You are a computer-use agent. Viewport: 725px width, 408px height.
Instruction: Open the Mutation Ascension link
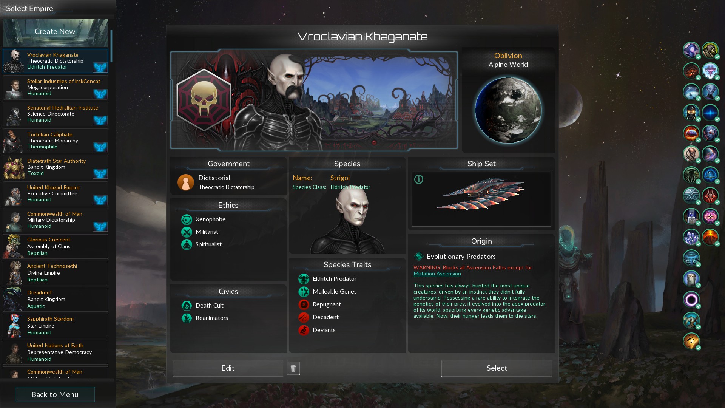437,274
